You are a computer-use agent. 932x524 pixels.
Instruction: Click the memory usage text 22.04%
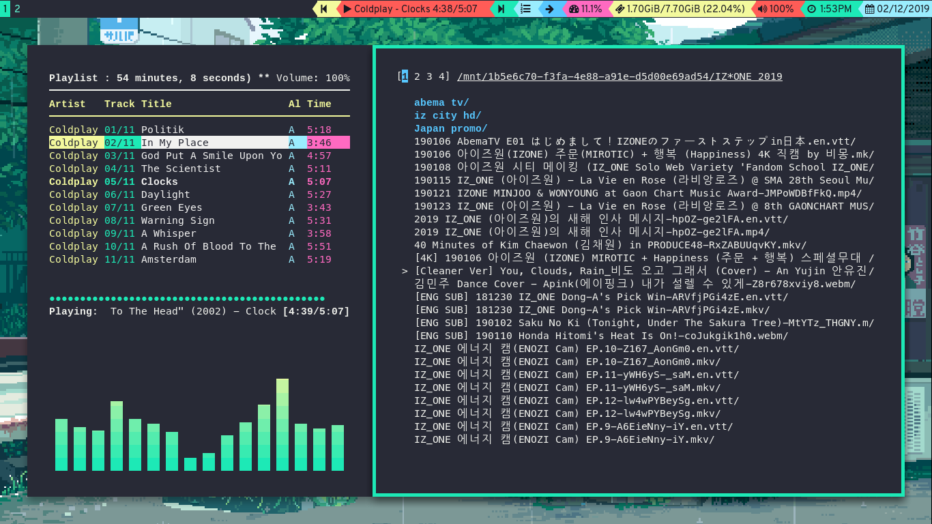tap(723, 9)
